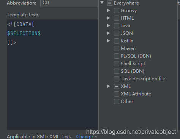Enable the Groovy context checkbox
This screenshot has width=180, height=139.
[x=117, y=11]
